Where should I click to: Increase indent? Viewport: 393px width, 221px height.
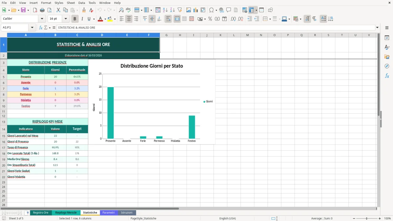coord(250,19)
